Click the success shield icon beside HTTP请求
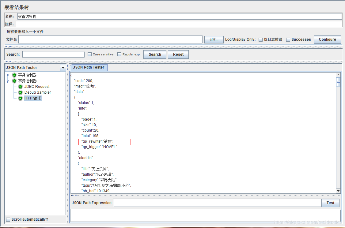345x228 pixels. coord(21,98)
